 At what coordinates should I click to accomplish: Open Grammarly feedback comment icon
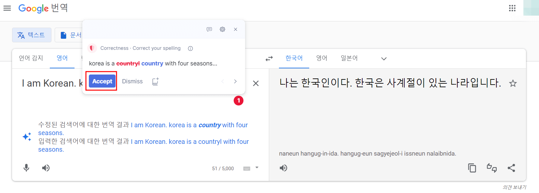(x=209, y=29)
